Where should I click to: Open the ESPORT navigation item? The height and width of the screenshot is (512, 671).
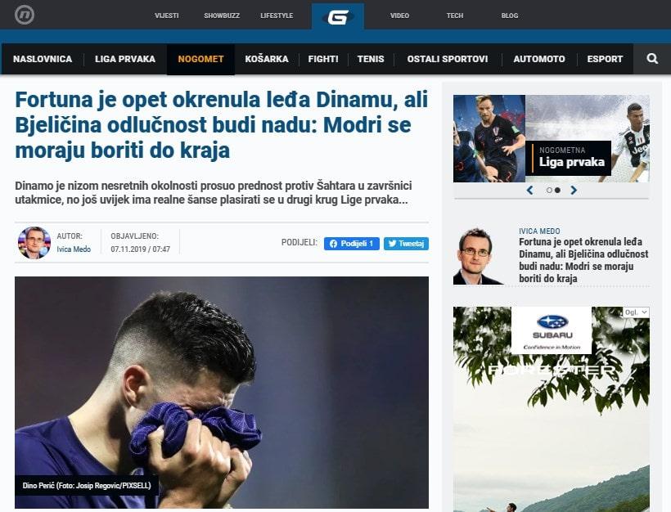[x=605, y=59]
